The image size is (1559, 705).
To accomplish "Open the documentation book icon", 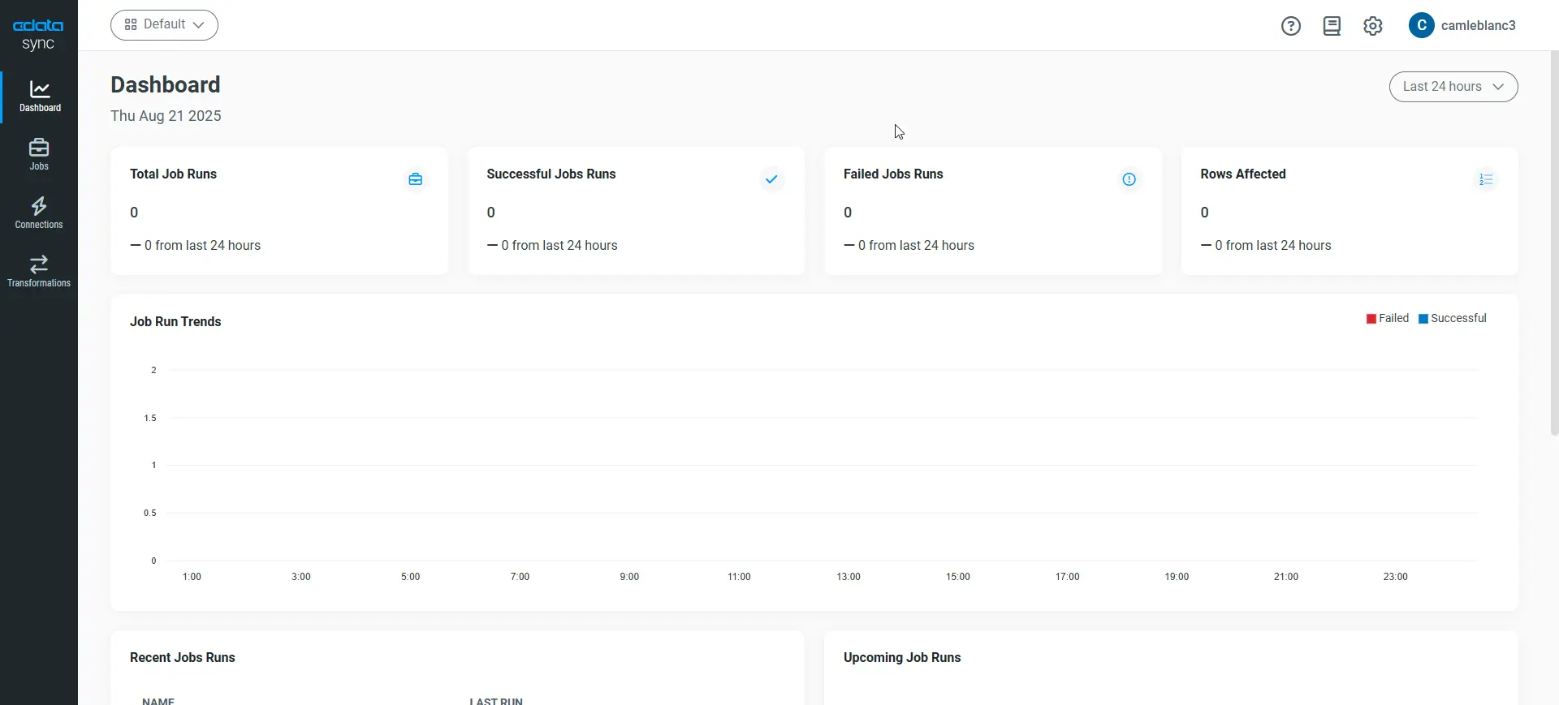I will 1332,26.
